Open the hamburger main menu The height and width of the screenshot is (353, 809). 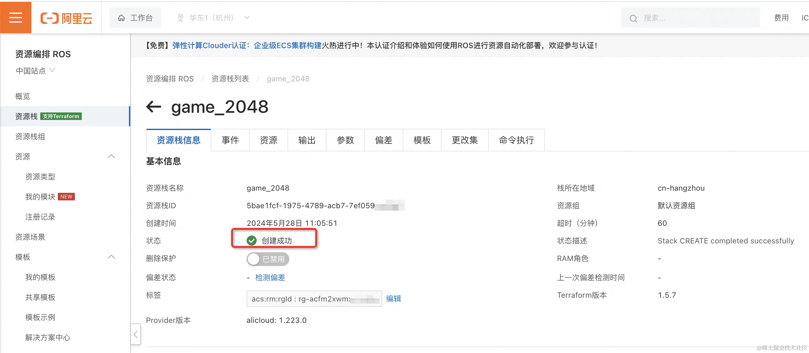pyautogui.click(x=15, y=18)
